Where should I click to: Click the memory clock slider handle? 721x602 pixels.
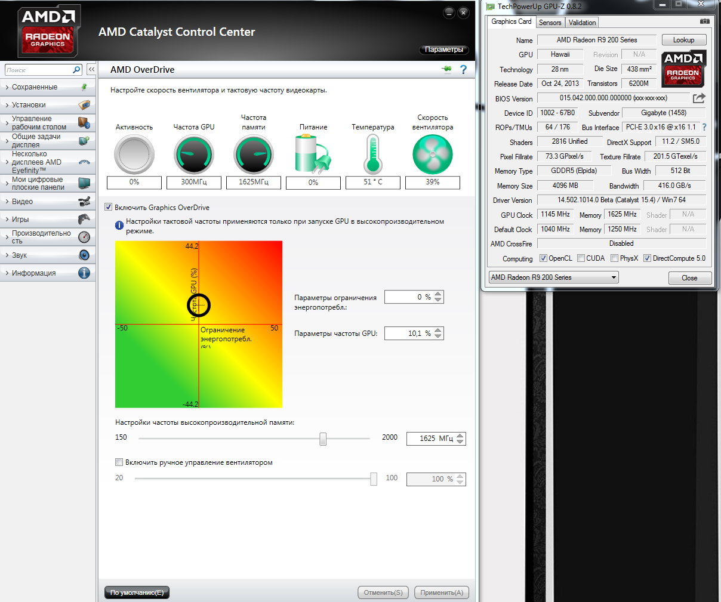pos(323,439)
